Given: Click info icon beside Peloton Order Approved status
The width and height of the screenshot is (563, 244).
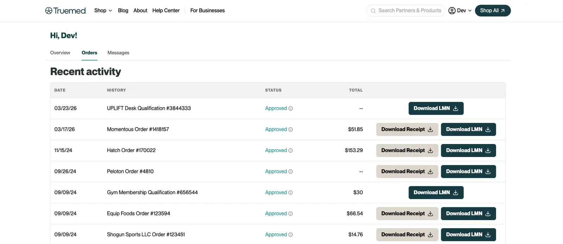Looking at the screenshot, I should (x=291, y=171).
